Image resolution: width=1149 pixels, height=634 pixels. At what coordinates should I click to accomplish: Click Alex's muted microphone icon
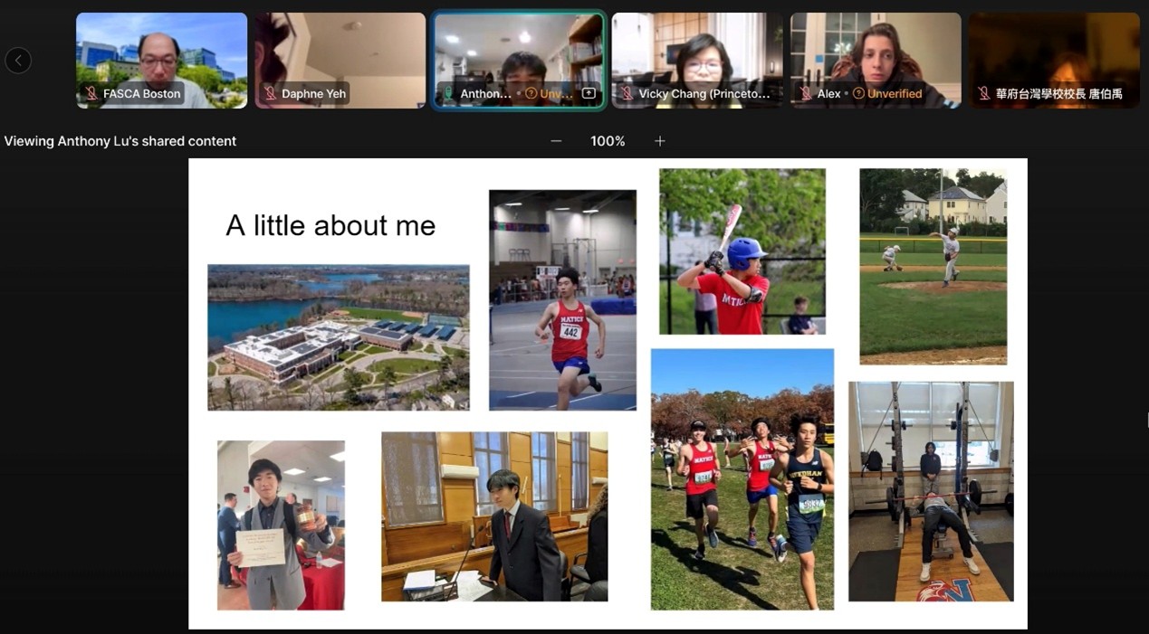point(805,94)
